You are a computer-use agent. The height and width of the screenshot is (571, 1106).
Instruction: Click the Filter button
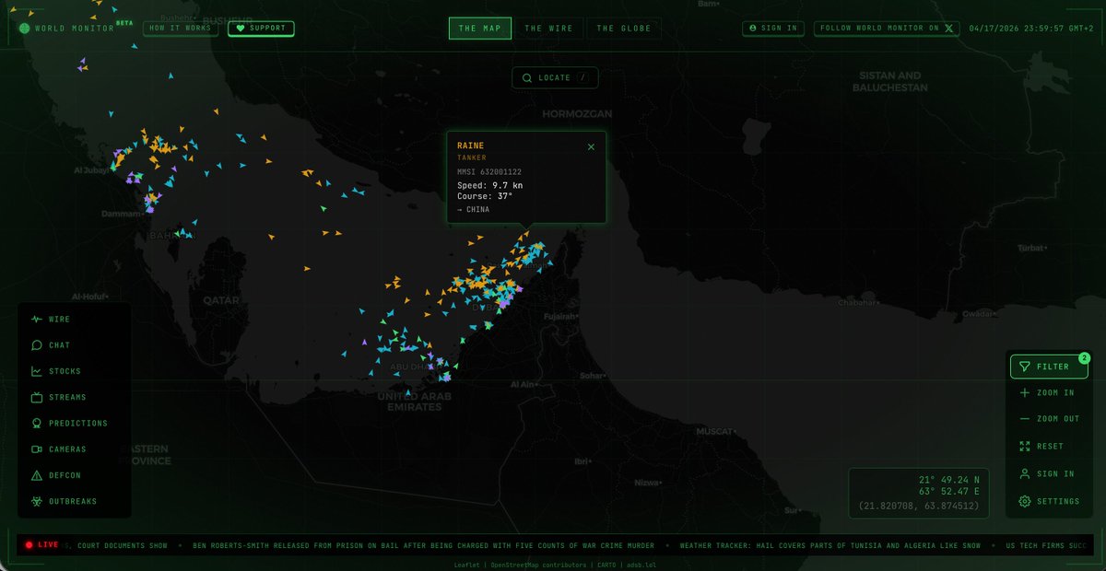coord(1049,367)
